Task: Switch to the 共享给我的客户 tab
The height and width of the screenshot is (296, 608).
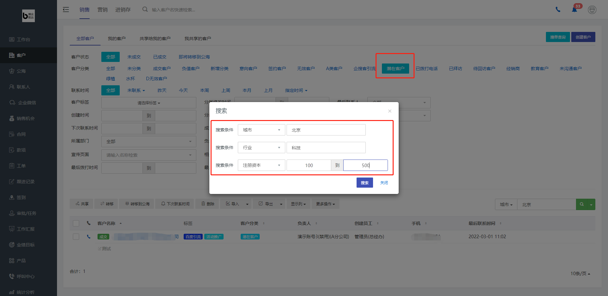Action: (x=155, y=39)
